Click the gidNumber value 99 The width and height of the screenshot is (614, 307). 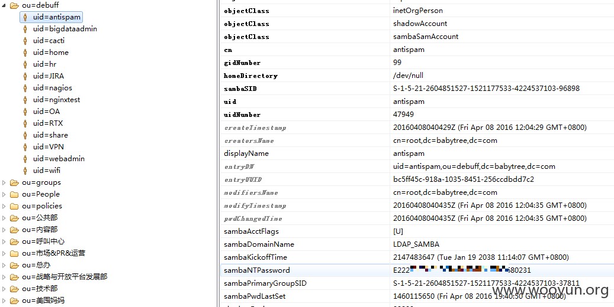[x=397, y=63]
